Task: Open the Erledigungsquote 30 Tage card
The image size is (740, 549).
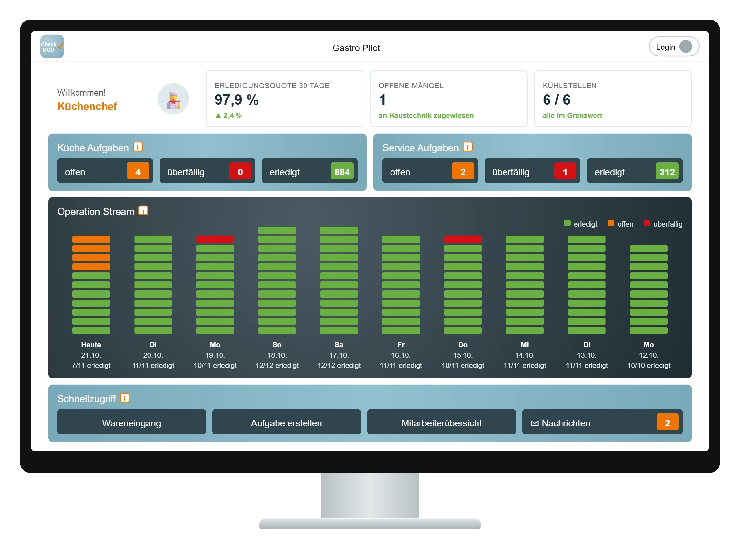Action: (284, 99)
